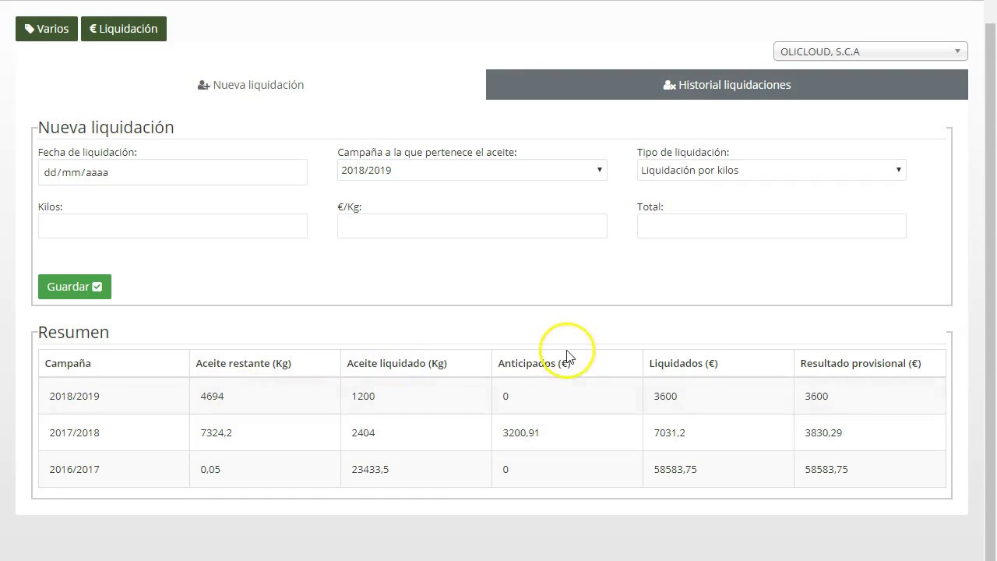Click the 3830,29 resultado provisional value
The height and width of the screenshot is (561, 997).
click(823, 432)
